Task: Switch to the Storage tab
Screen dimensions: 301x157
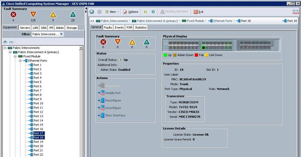Action: pyautogui.click(x=72, y=28)
